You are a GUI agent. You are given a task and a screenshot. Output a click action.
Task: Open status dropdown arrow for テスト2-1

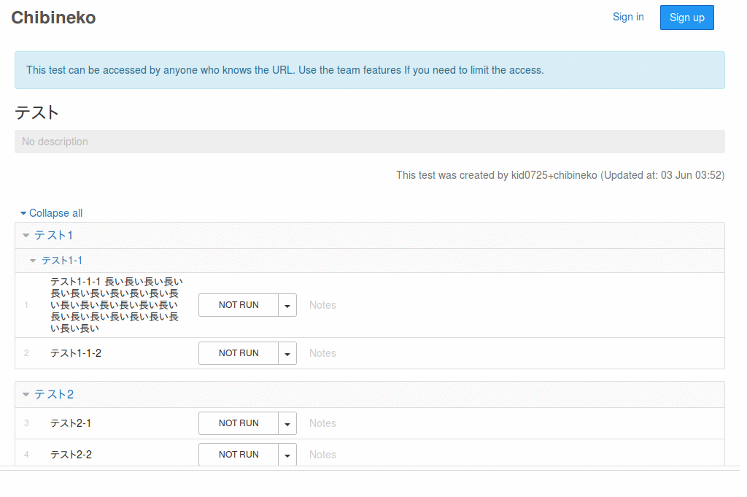(x=287, y=423)
